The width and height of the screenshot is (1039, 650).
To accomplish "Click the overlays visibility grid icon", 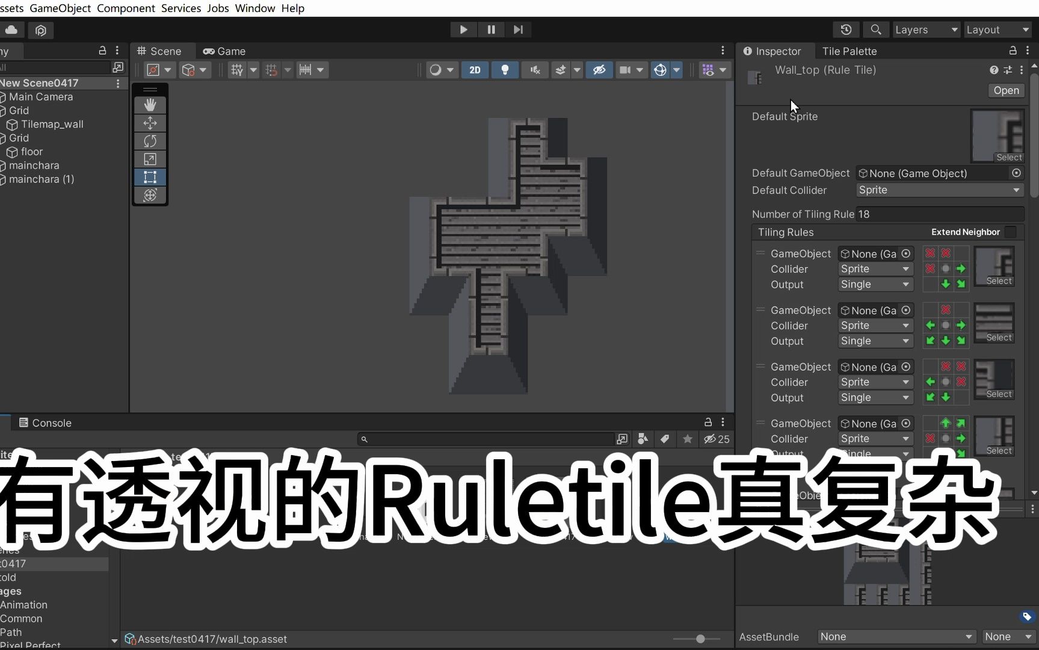I will click(708, 70).
